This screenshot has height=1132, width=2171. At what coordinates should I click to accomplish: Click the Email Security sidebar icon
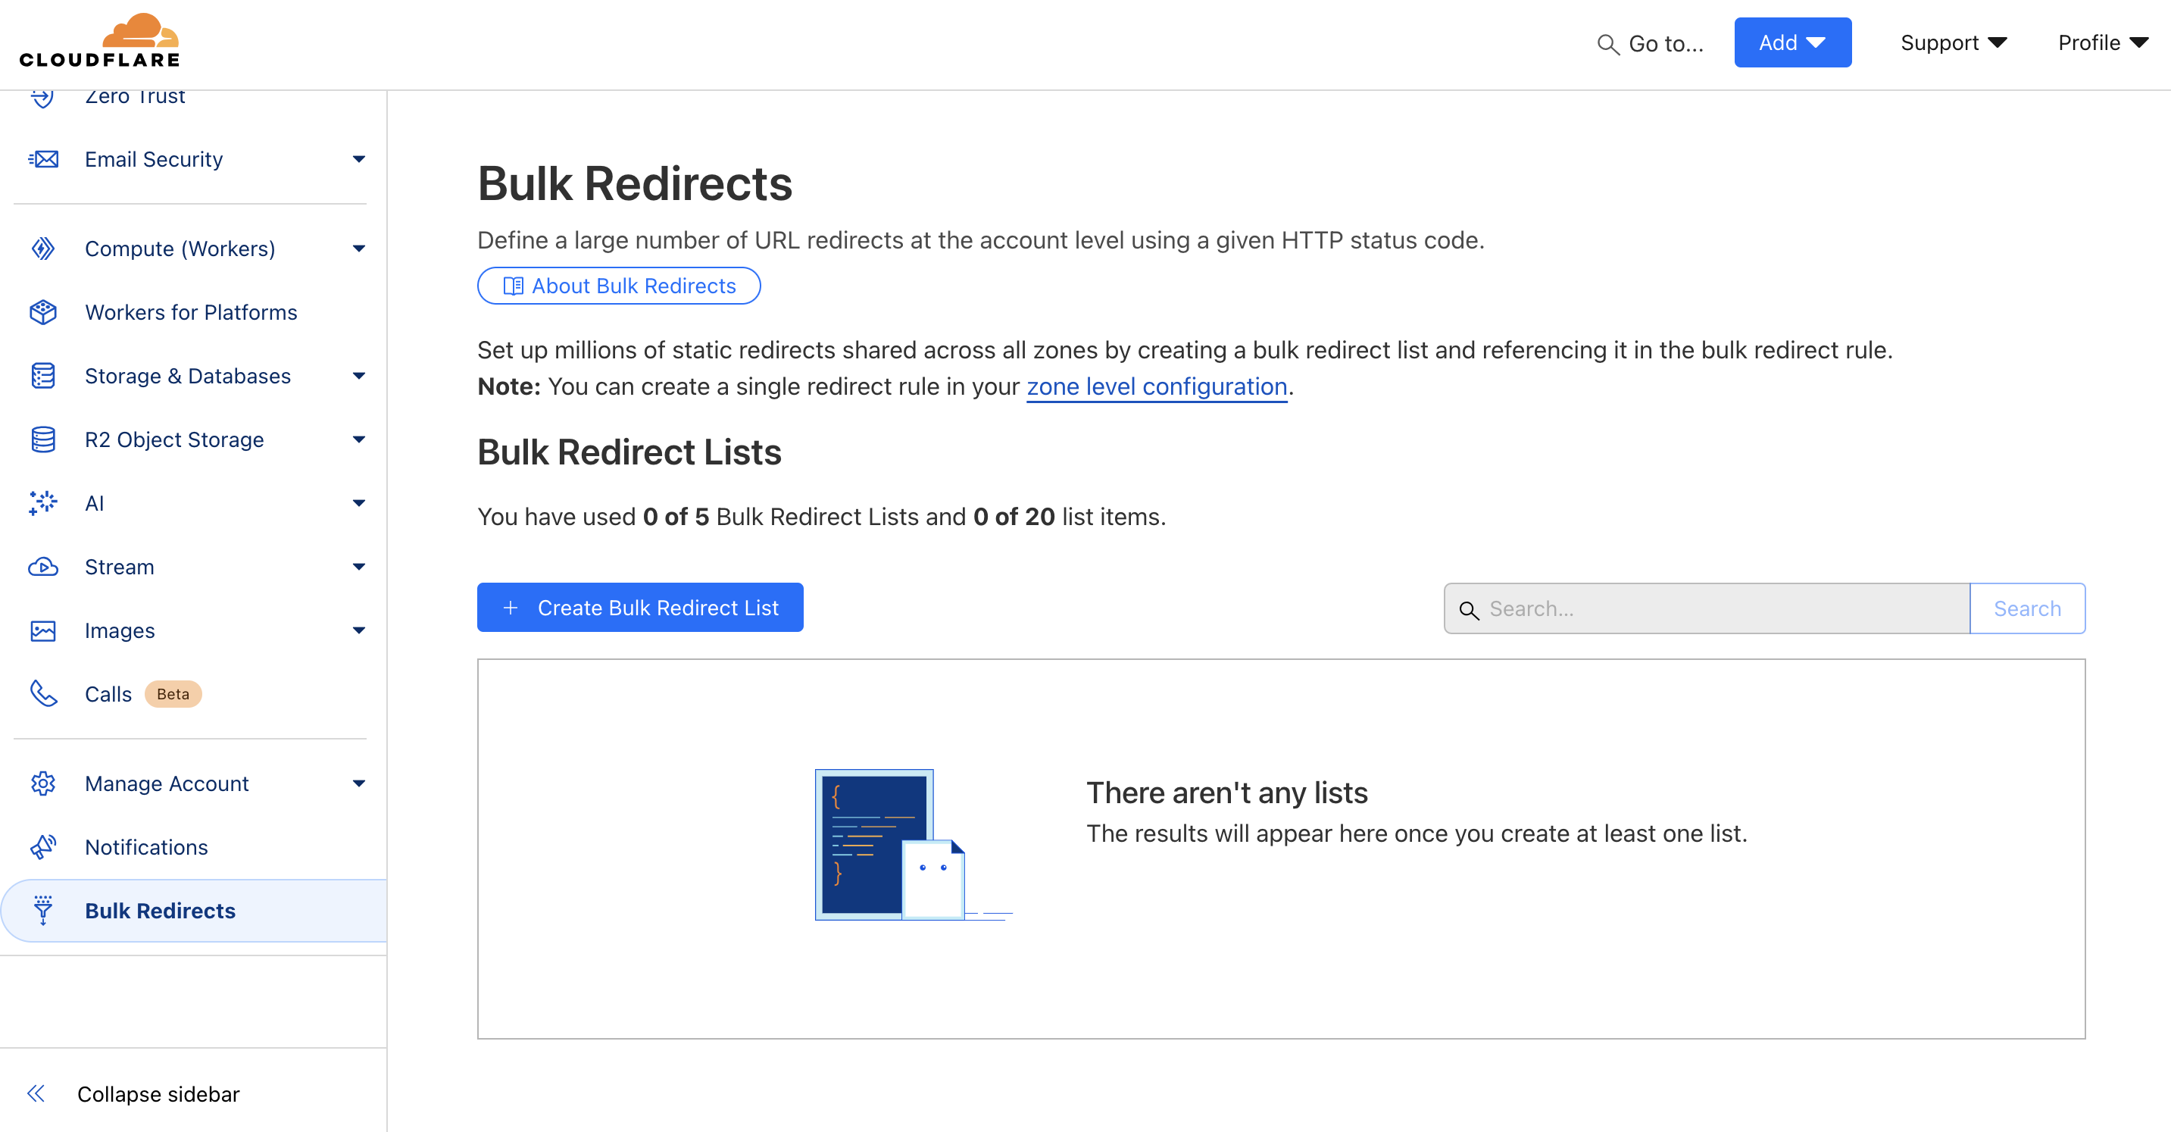pyautogui.click(x=45, y=158)
